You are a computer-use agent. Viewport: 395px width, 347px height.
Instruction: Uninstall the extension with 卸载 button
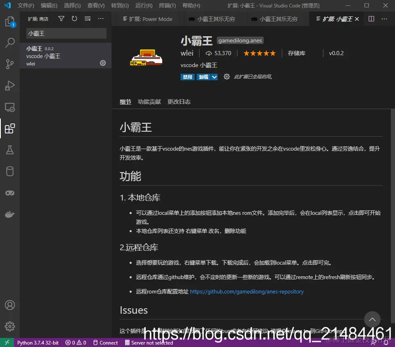[x=203, y=77]
